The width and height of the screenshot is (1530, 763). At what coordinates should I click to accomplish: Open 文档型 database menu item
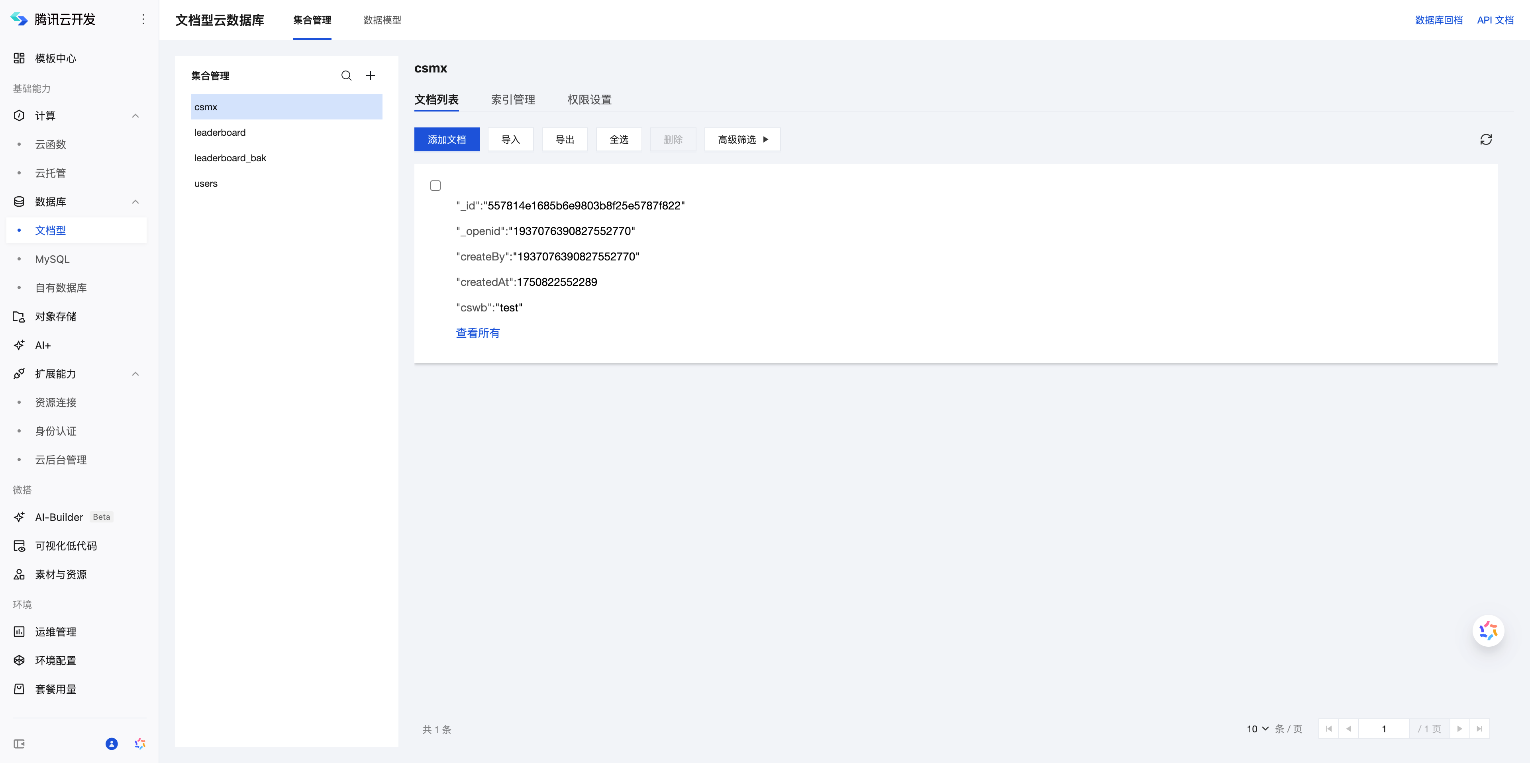(76, 231)
